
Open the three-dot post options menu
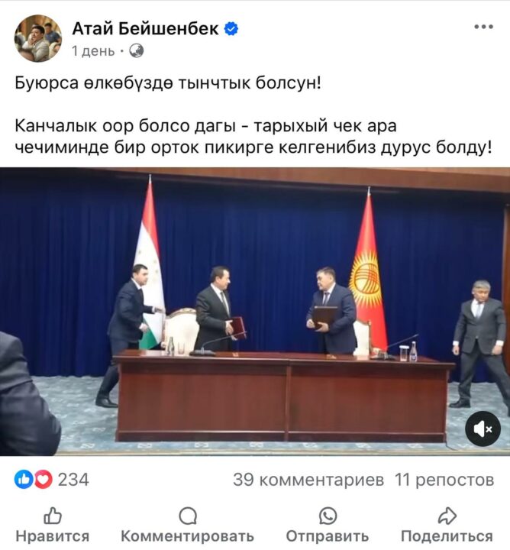tap(483, 27)
